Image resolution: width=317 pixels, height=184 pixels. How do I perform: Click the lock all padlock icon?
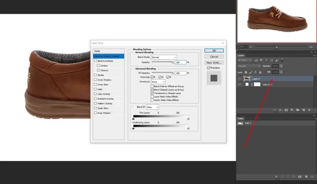(260, 72)
